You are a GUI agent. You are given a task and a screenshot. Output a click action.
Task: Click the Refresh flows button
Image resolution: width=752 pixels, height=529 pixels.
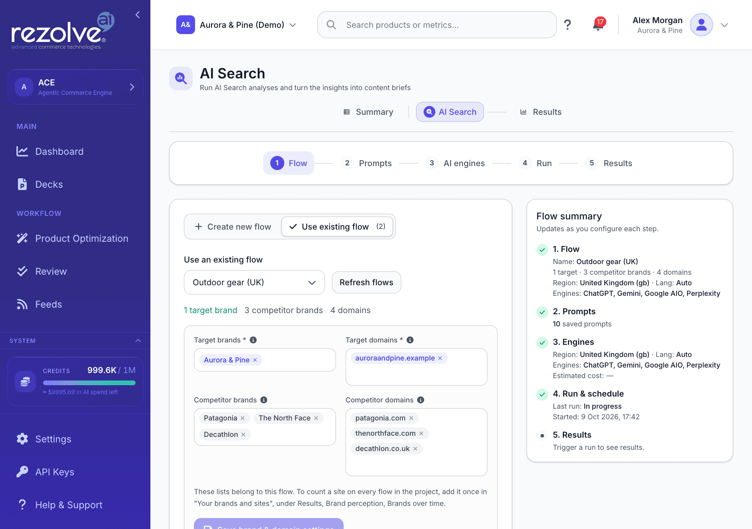366,283
